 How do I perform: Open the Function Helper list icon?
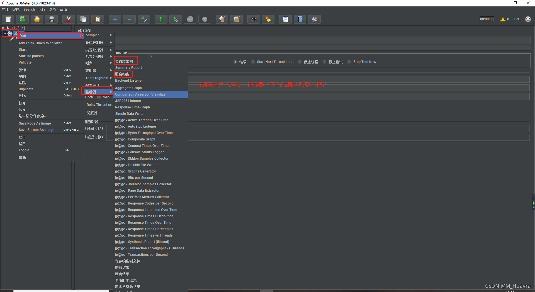(x=285, y=19)
